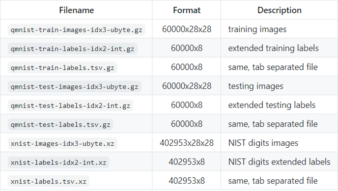Click the 60000x28x28 format in training images row
This screenshot has width=338, height=191.
point(187,29)
